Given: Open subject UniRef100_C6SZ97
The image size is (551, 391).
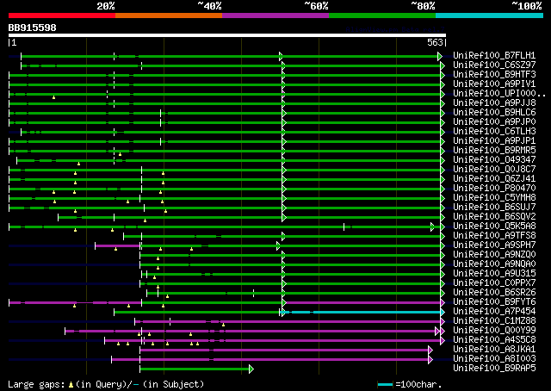Looking at the screenshot, I should [494, 65].
